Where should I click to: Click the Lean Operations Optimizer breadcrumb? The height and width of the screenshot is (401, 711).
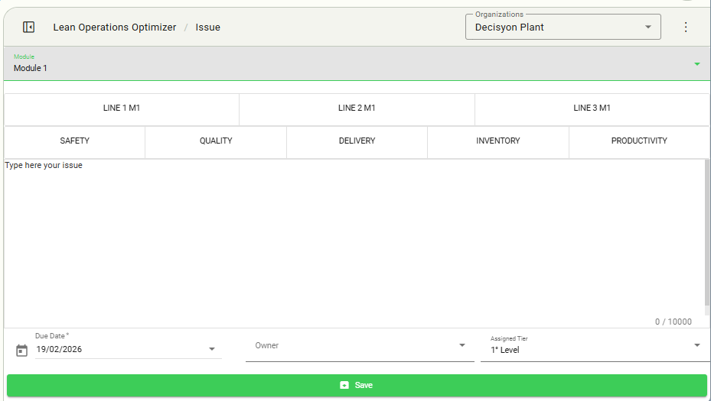(114, 27)
